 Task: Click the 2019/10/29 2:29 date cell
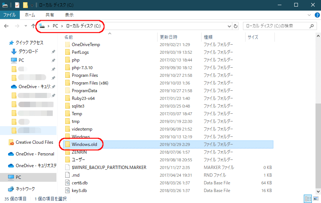click(x=175, y=144)
